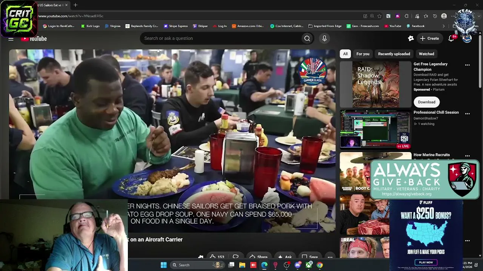Open the YouTube guide hamburger menu

pos(11,39)
